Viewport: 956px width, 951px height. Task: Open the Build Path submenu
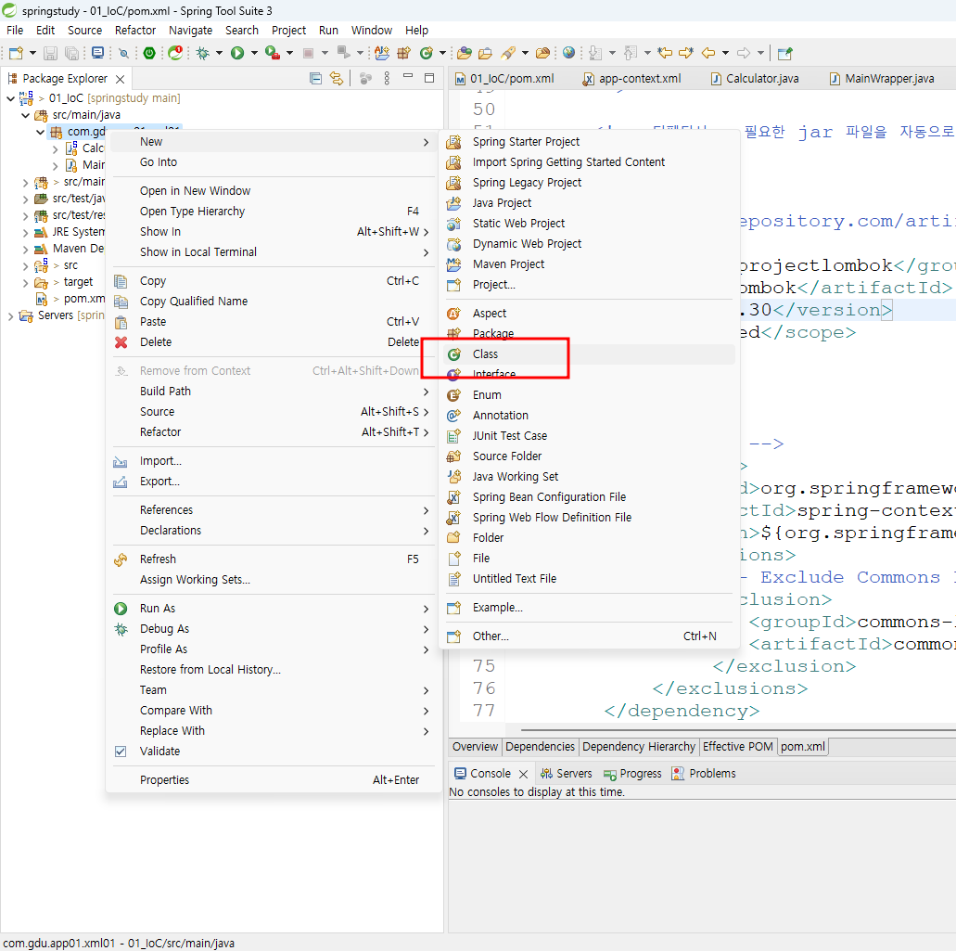[273, 391]
